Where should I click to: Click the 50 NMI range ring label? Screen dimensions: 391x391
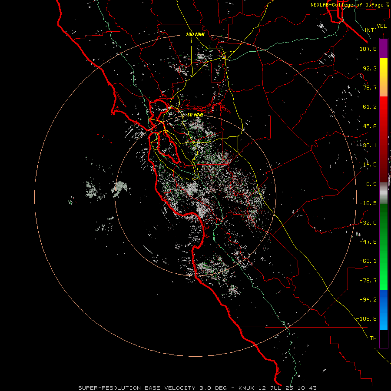pos(195,115)
